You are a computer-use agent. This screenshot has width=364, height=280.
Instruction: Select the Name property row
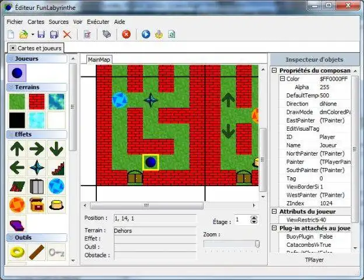coord(315,145)
